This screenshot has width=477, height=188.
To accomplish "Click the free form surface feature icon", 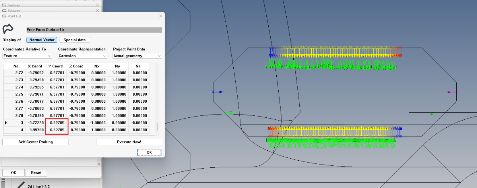I will click(x=8, y=29).
